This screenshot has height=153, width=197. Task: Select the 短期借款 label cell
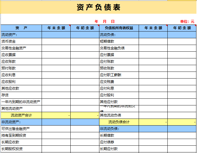click(119, 41)
